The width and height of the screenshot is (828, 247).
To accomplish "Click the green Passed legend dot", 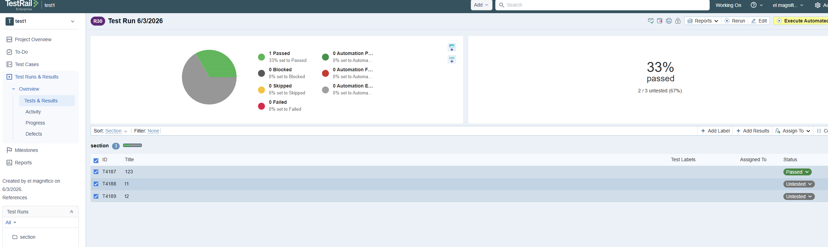I will 261,57.
